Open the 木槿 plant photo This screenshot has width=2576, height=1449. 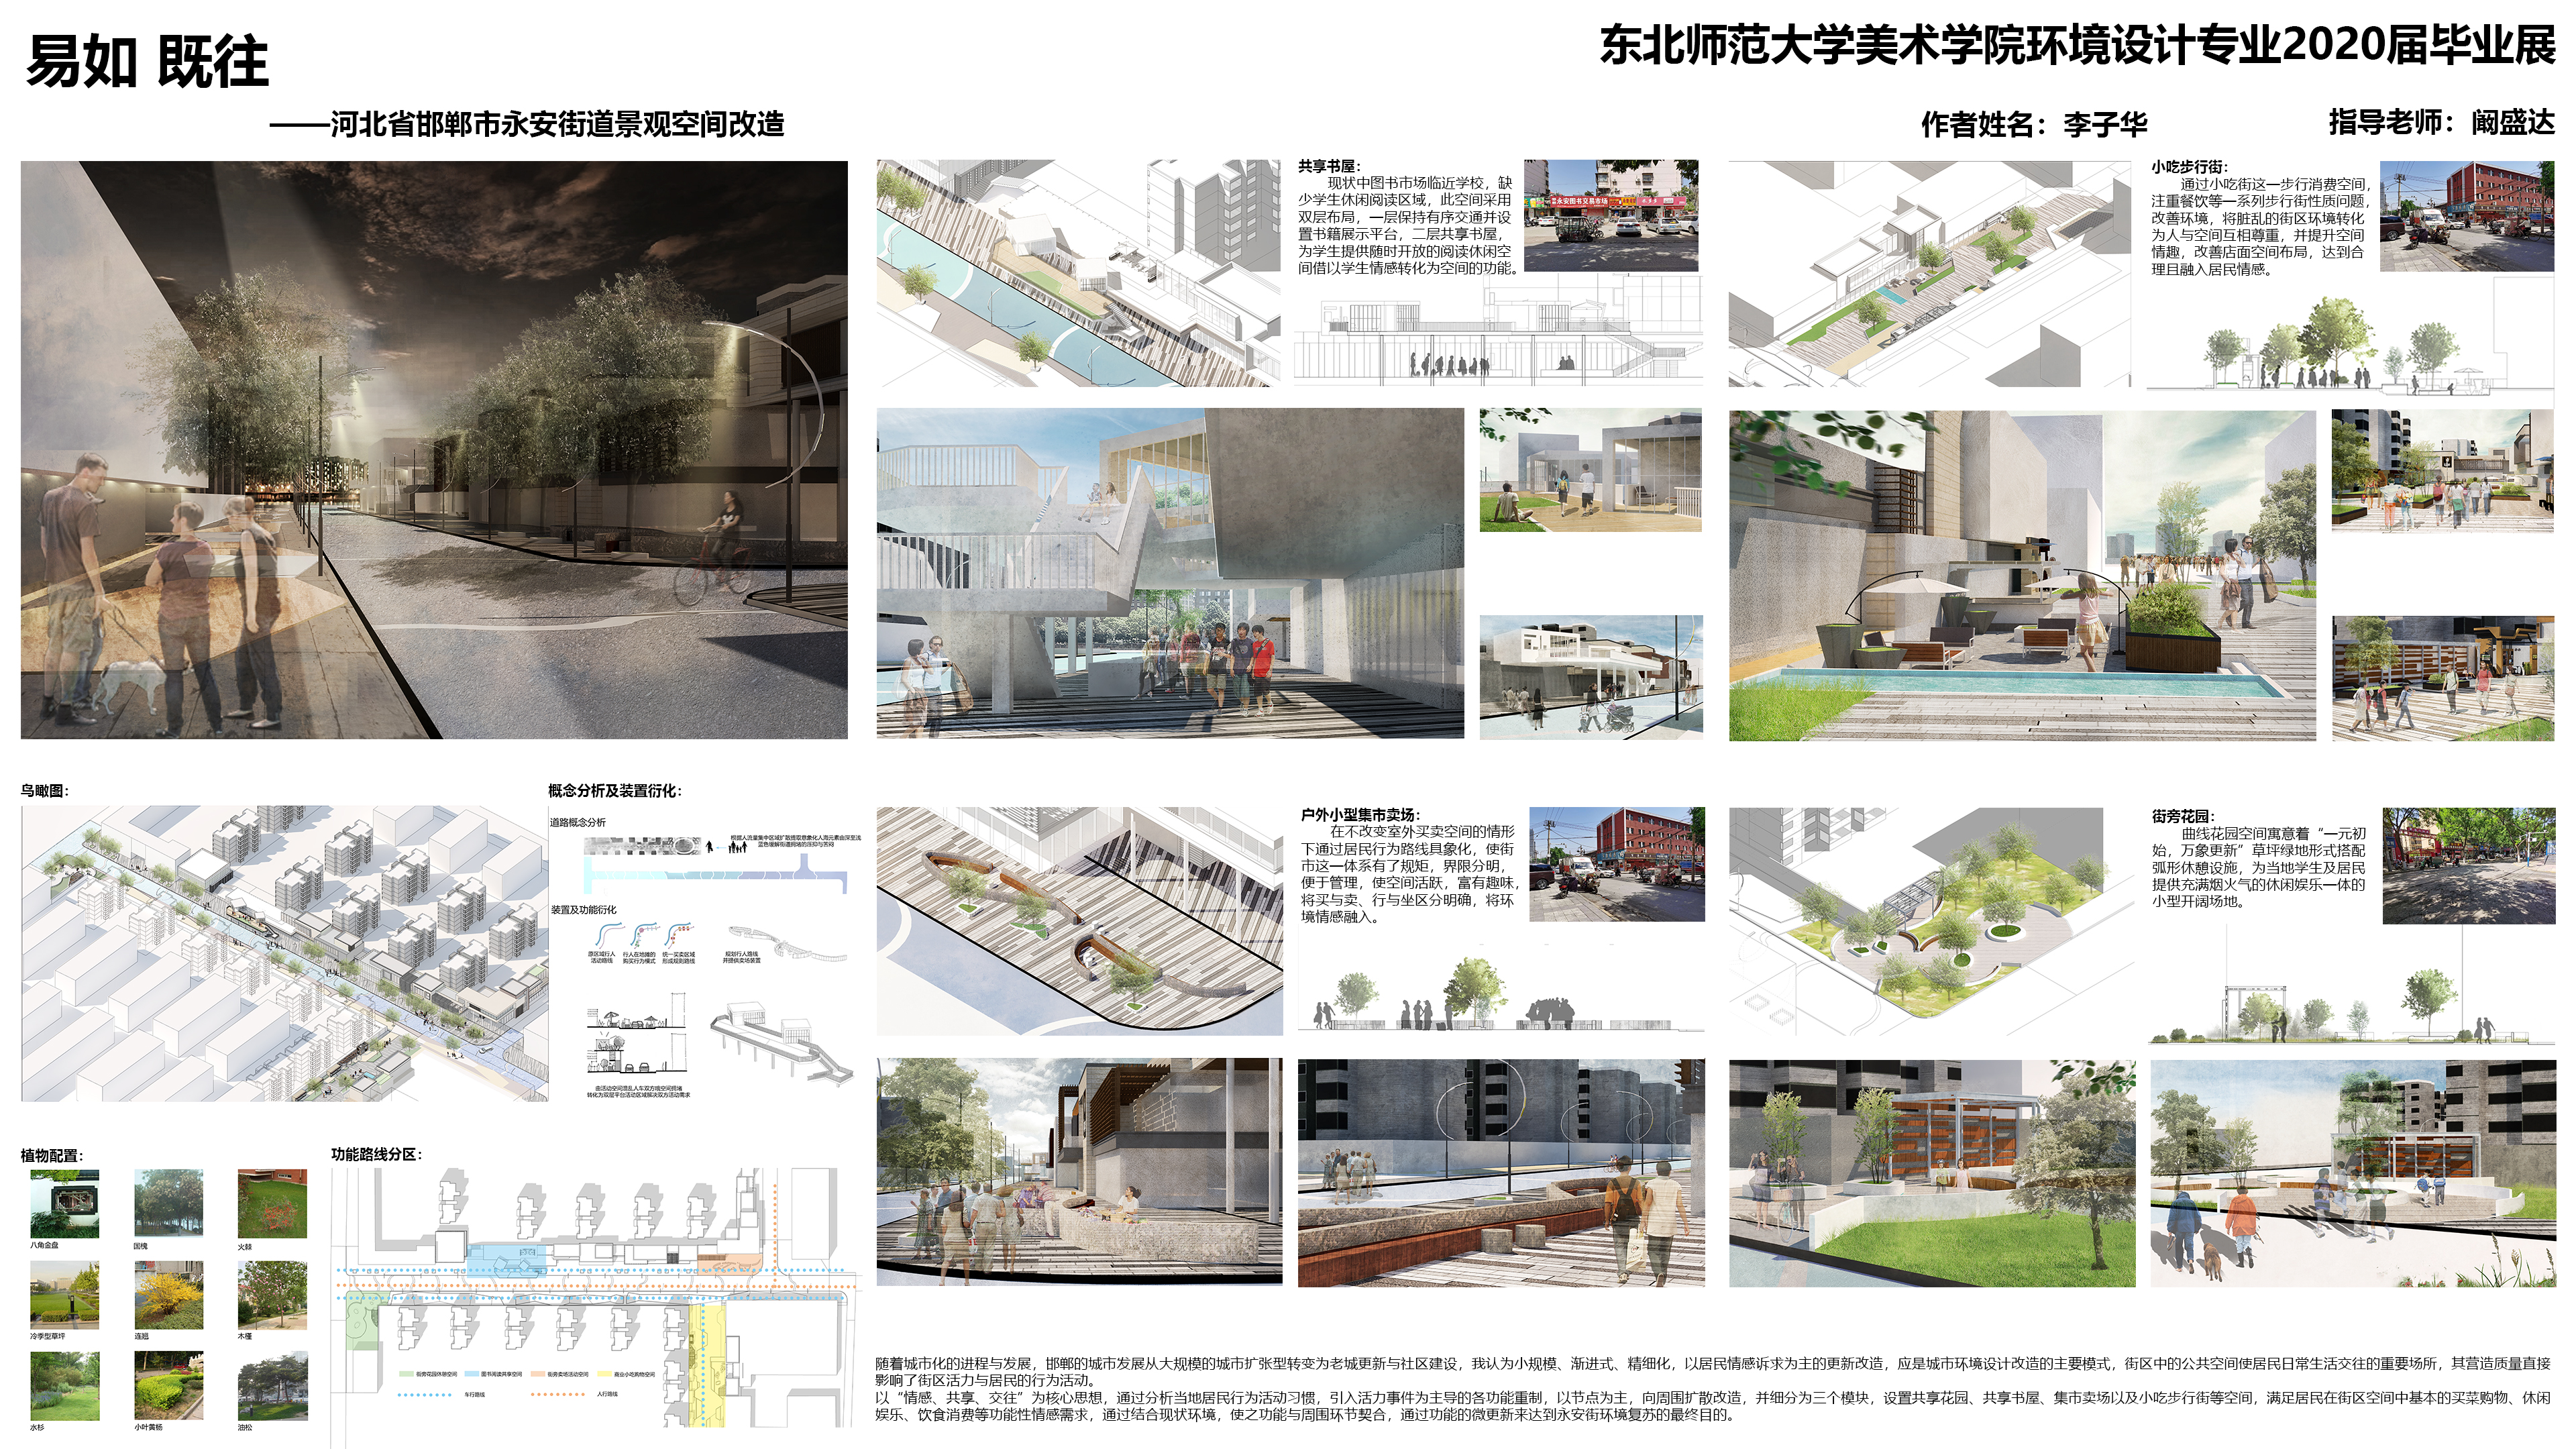pos(272,1295)
